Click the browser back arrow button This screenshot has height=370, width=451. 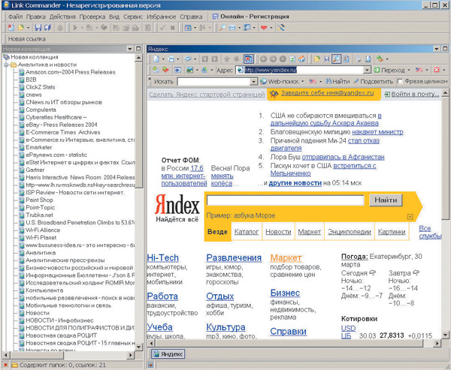click(263, 59)
